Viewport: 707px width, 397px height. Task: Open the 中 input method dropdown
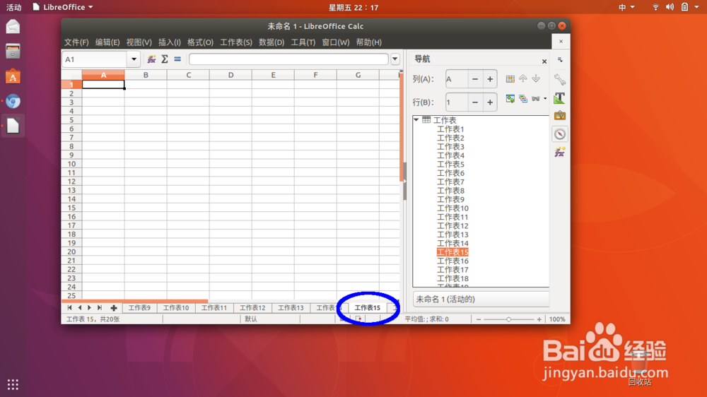click(x=626, y=7)
